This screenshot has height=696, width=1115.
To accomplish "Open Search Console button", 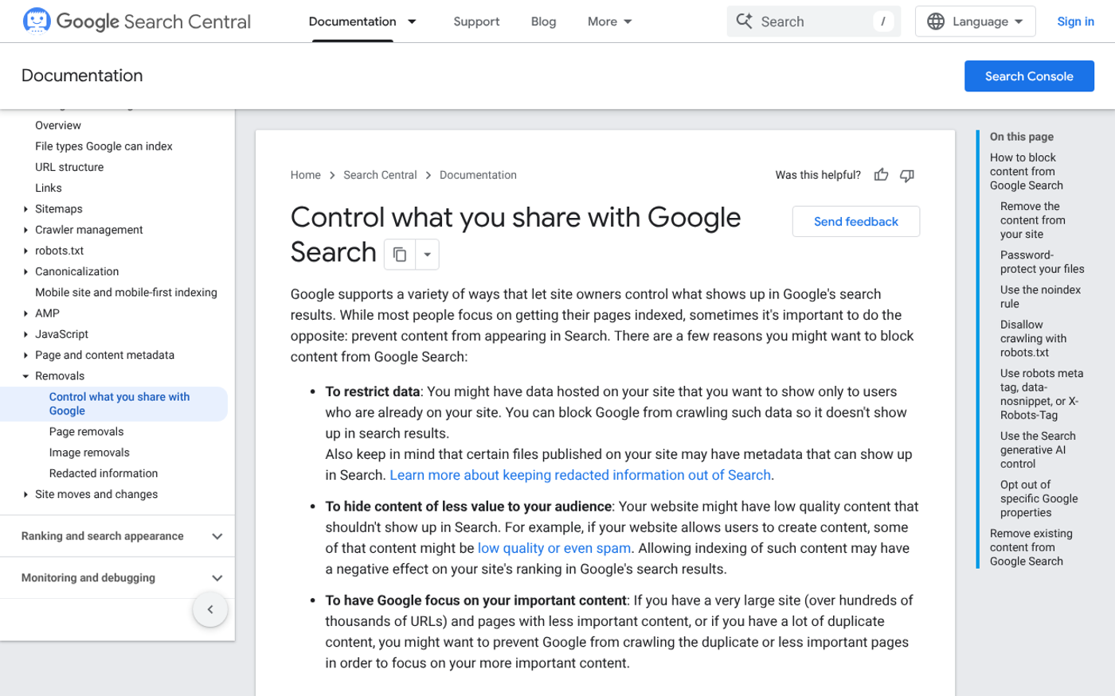I will [x=1029, y=76].
